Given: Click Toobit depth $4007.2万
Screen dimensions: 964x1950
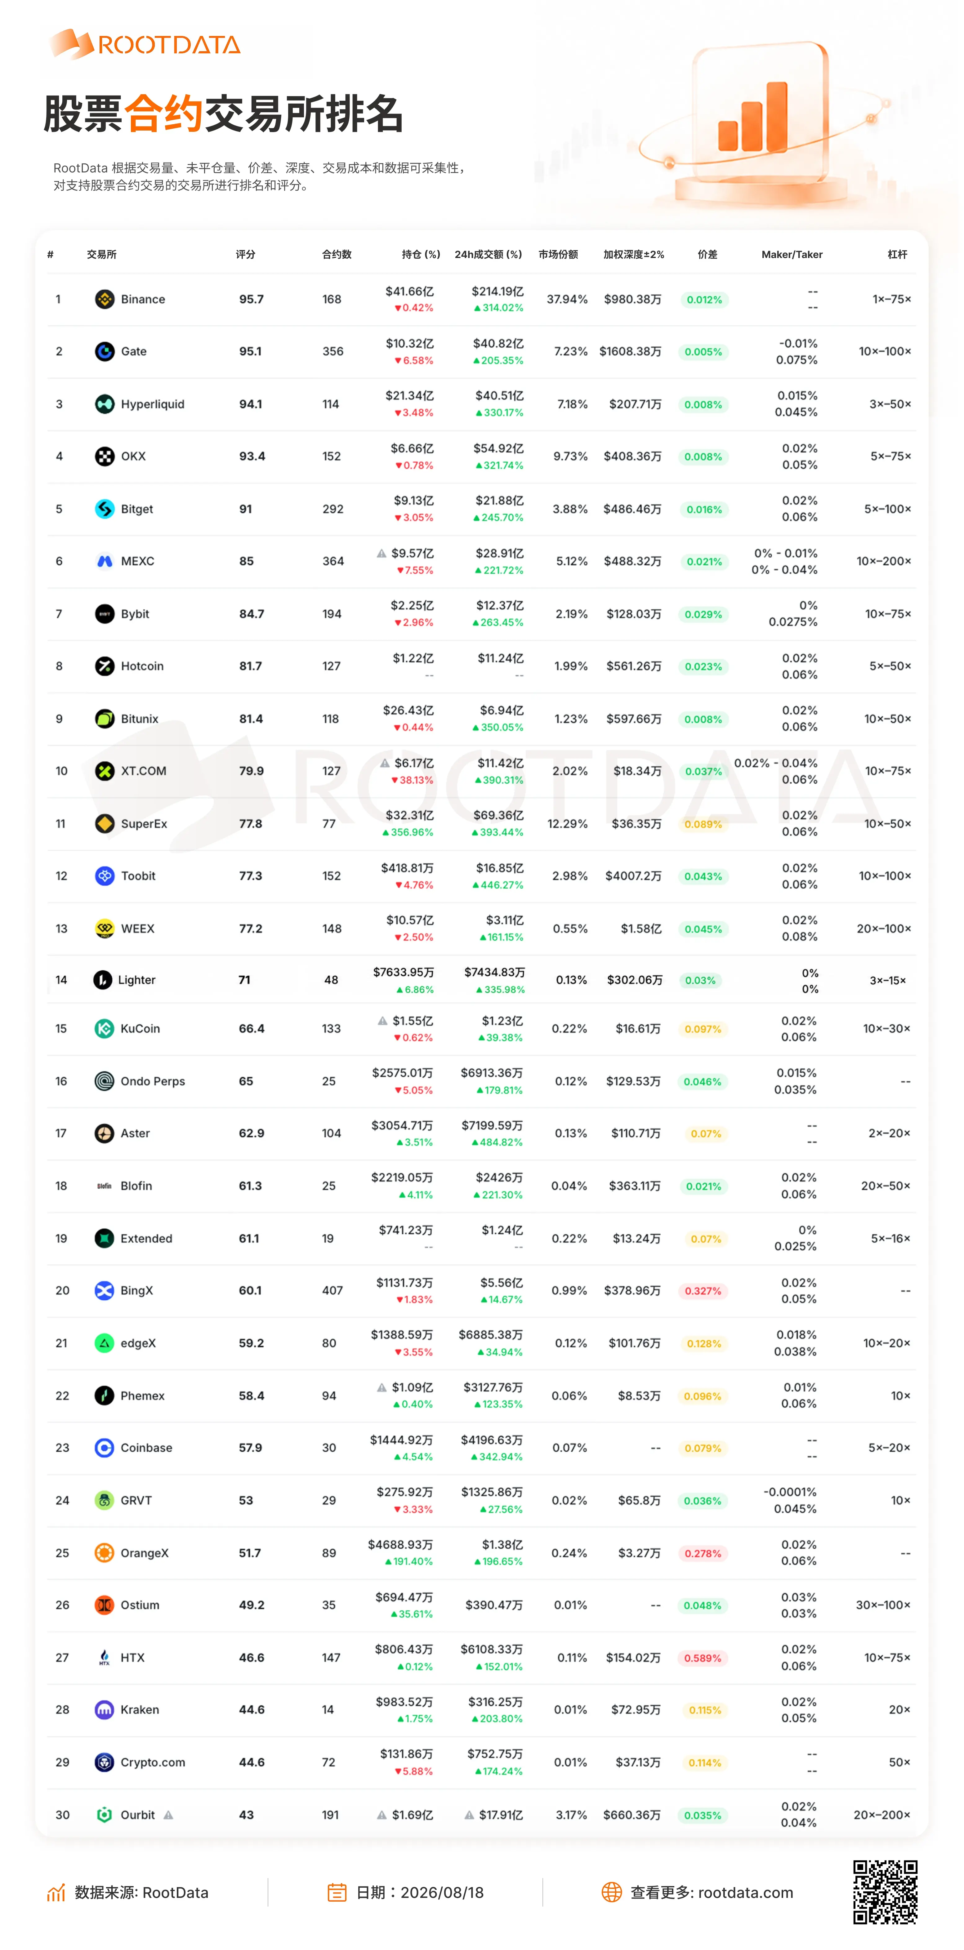Looking at the screenshot, I should [x=633, y=876].
